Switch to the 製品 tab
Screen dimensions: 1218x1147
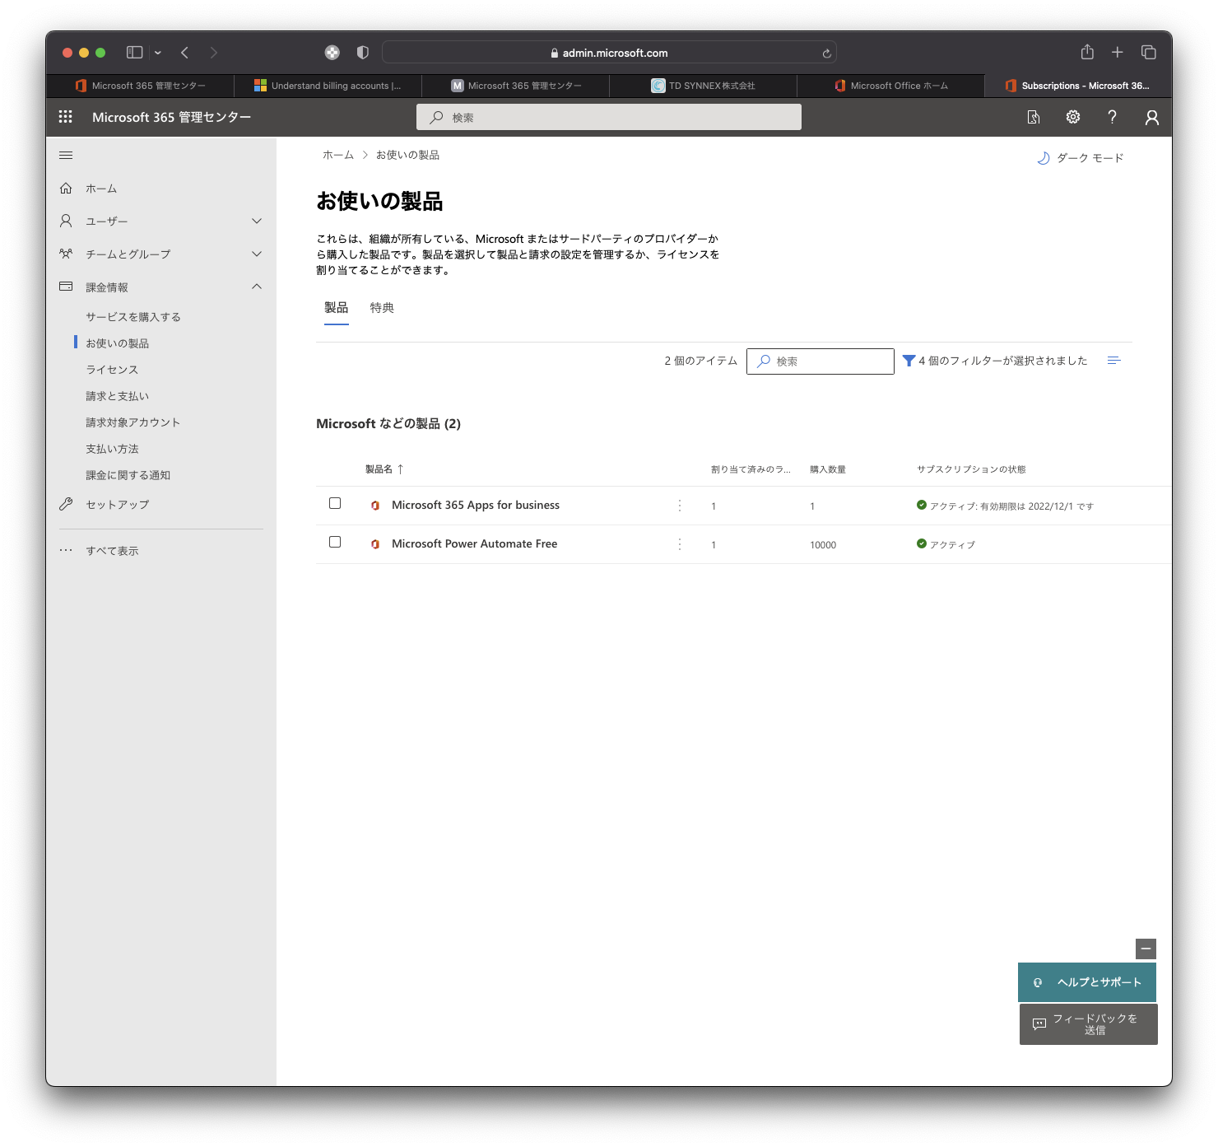point(336,308)
